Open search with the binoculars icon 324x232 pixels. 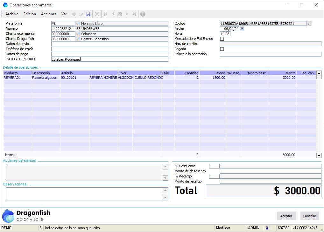pyautogui.click(x=120, y=14)
